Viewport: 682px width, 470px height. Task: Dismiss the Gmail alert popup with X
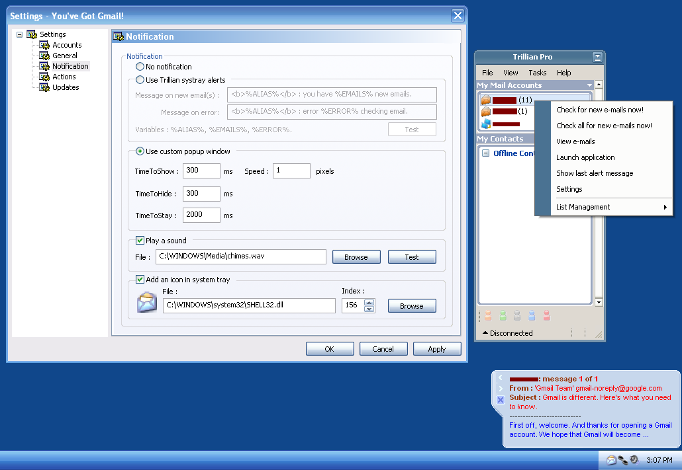(x=501, y=400)
